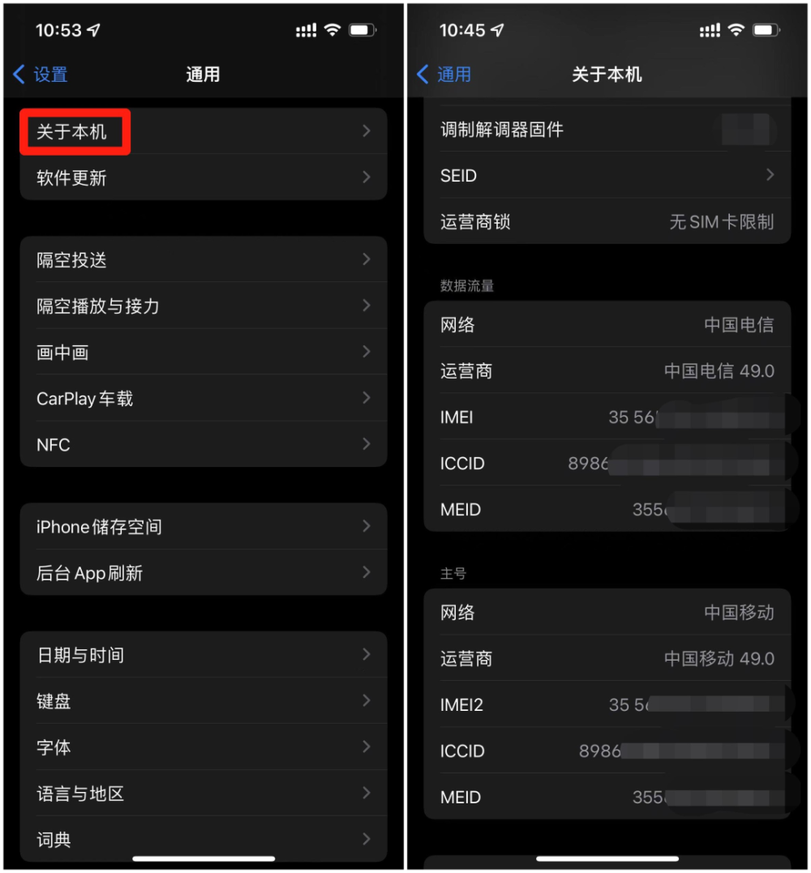This screenshot has width=811, height=873.
Task: Select the 运营商锁 row
Action: [607, 221]
